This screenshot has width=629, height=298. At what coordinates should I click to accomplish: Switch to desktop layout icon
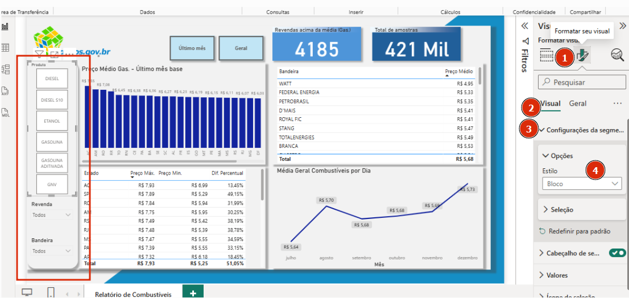click(27, 292)
